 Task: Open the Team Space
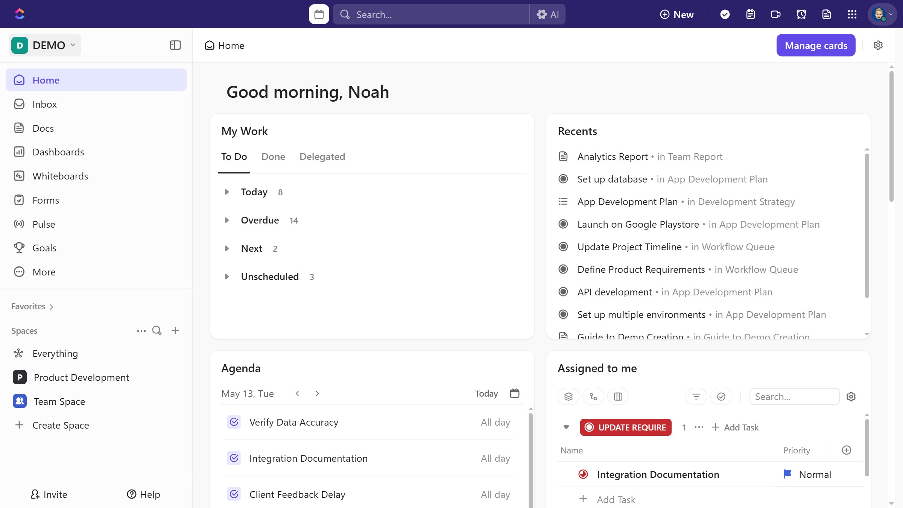tap(96, 401)
